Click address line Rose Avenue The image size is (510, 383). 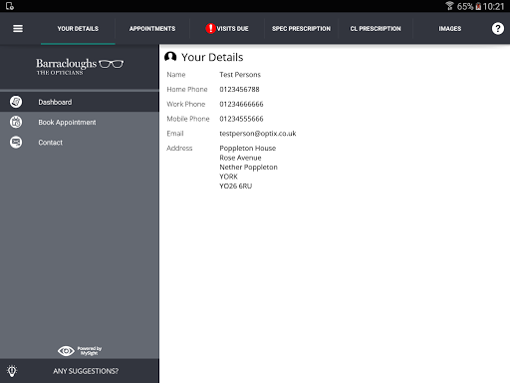[240, 158]
